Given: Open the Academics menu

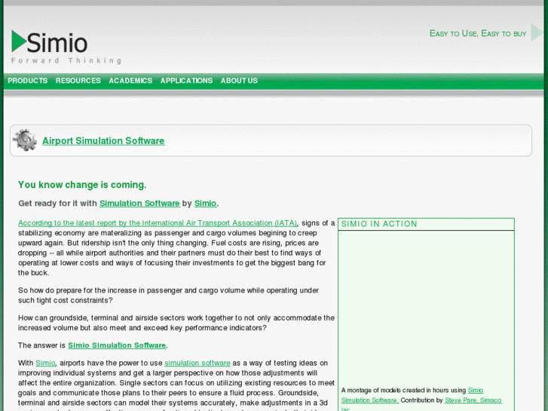Looking at the screenshot, I should point(130,81).
